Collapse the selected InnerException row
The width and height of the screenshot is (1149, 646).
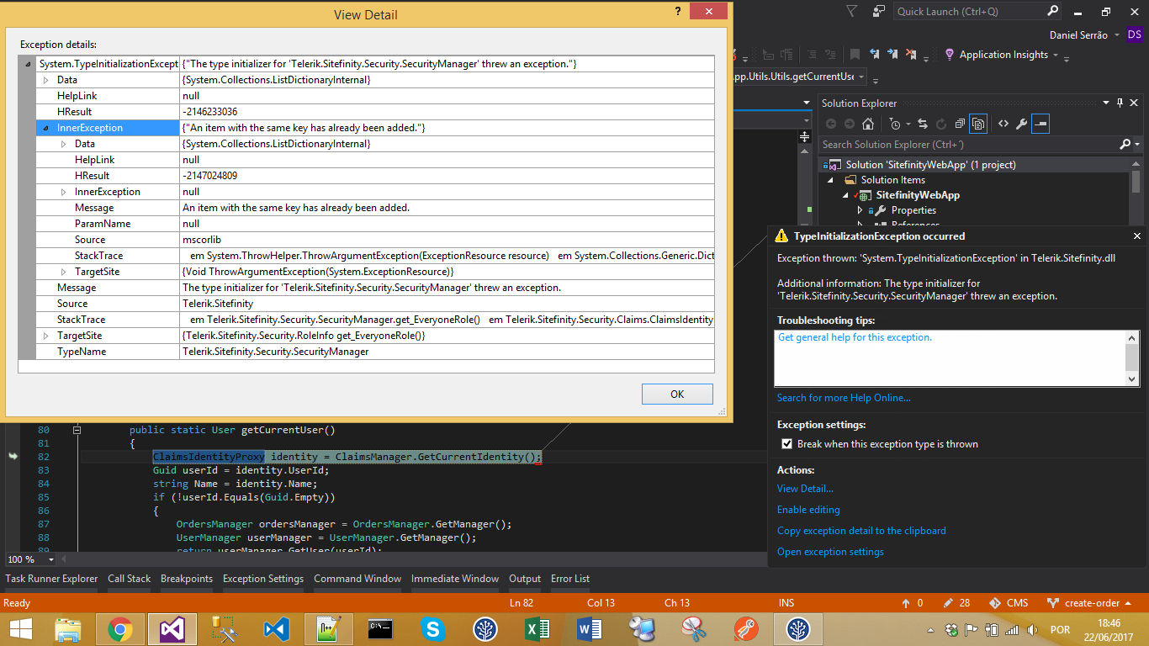point(45,128)
